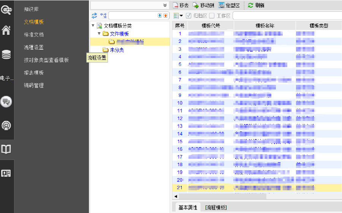Select the 文件模板 folder

(x=119, y=34)
